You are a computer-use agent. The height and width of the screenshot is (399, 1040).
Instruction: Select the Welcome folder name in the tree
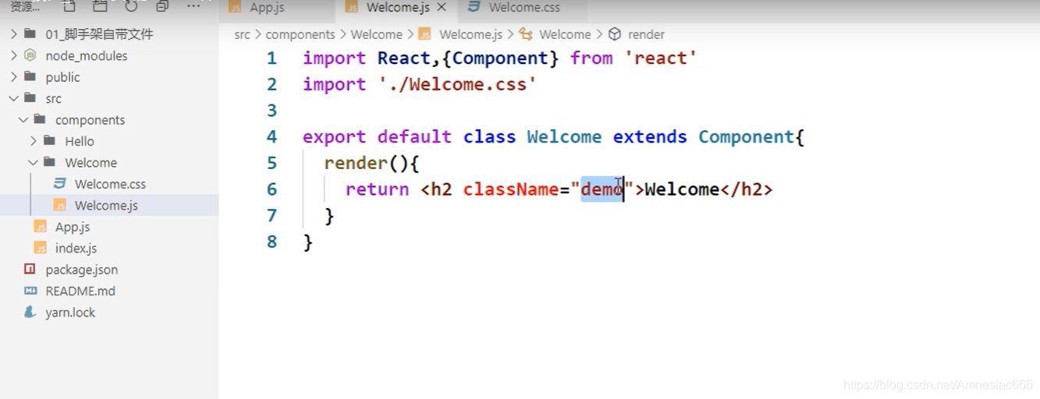tap(91, 162)
